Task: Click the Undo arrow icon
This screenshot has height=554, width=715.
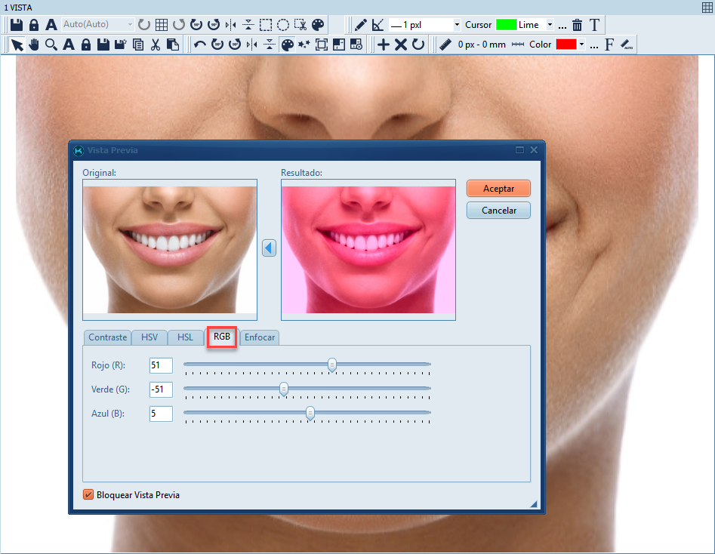Action: tap(200, 45)
